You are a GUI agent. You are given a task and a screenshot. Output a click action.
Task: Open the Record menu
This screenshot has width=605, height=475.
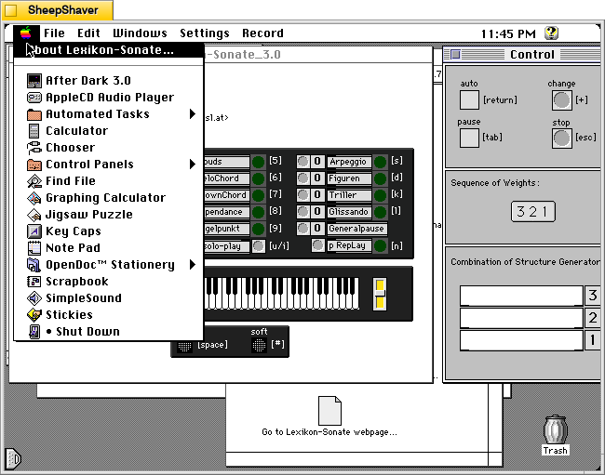click(262, 33)
